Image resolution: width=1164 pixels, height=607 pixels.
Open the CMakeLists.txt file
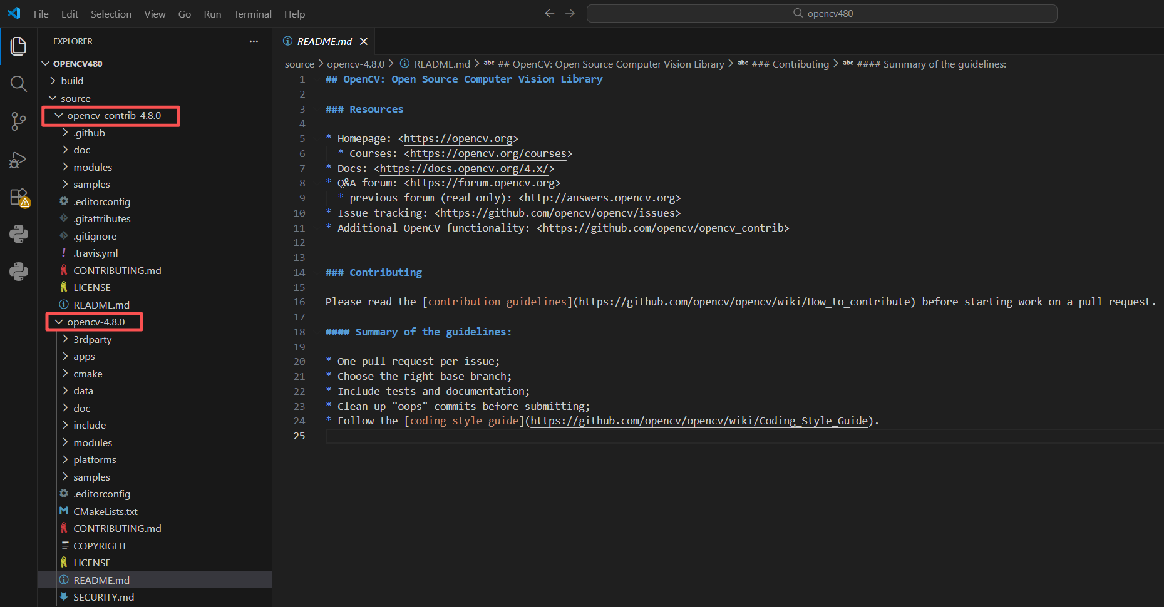pyautogui.click(x=155, y=511)
